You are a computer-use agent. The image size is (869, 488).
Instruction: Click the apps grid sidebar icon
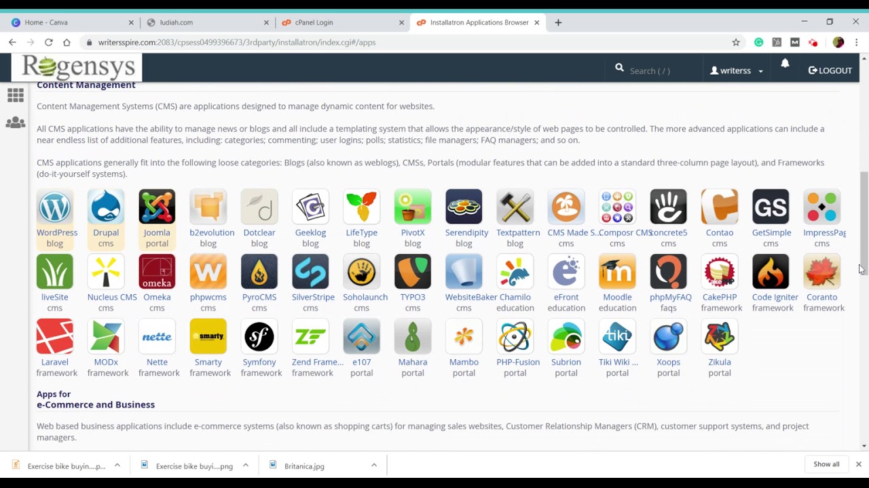pos(16,95)
